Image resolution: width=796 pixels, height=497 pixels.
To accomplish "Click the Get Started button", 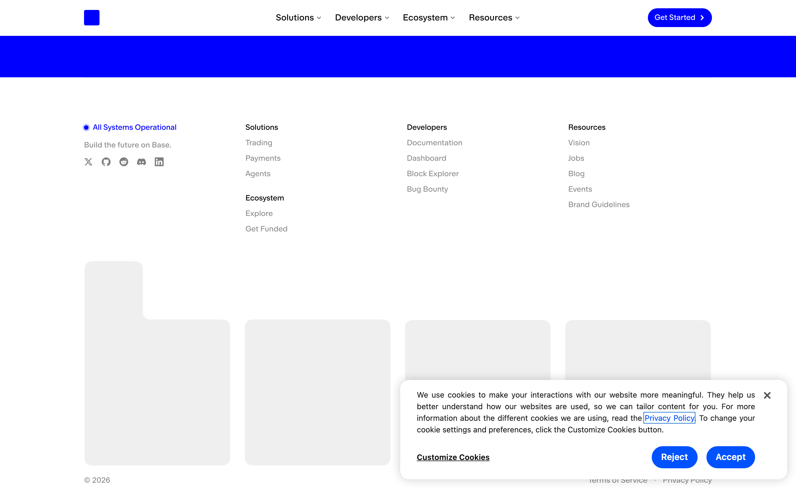I will 680,18.
